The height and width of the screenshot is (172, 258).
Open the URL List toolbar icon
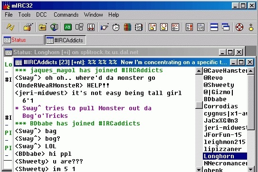point(201,27)
